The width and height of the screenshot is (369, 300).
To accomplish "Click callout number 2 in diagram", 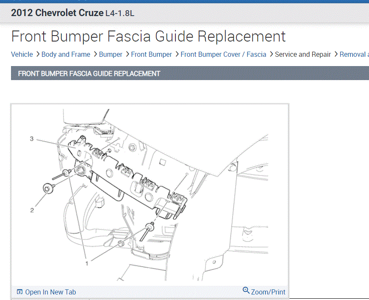I will (x=32, y=210).
